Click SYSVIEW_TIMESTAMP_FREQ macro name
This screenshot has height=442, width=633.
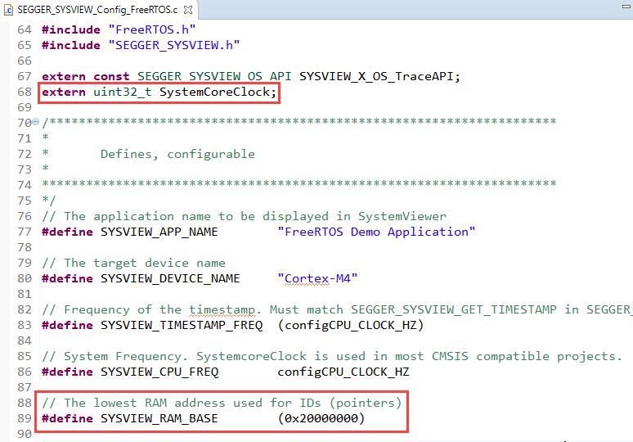[x=182, y=325]
